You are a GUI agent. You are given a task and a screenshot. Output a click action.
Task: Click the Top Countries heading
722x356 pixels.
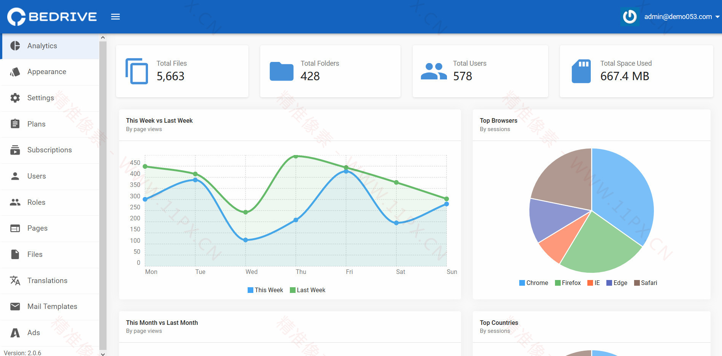click(x=499, y=323)
